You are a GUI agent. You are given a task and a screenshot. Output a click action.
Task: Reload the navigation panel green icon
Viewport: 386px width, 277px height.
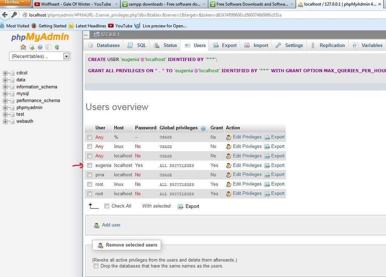[x=57, y=47]
